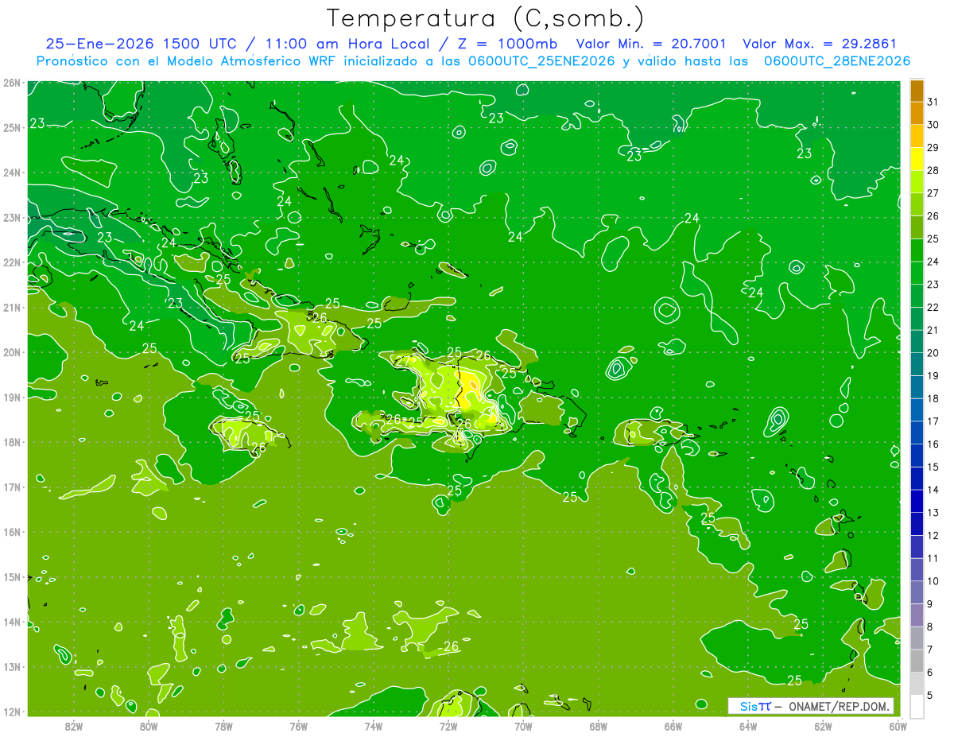This screenshot has width=954, height=737.
Task: Click the "68W" longitude axis label
Action: click(599, 726)
